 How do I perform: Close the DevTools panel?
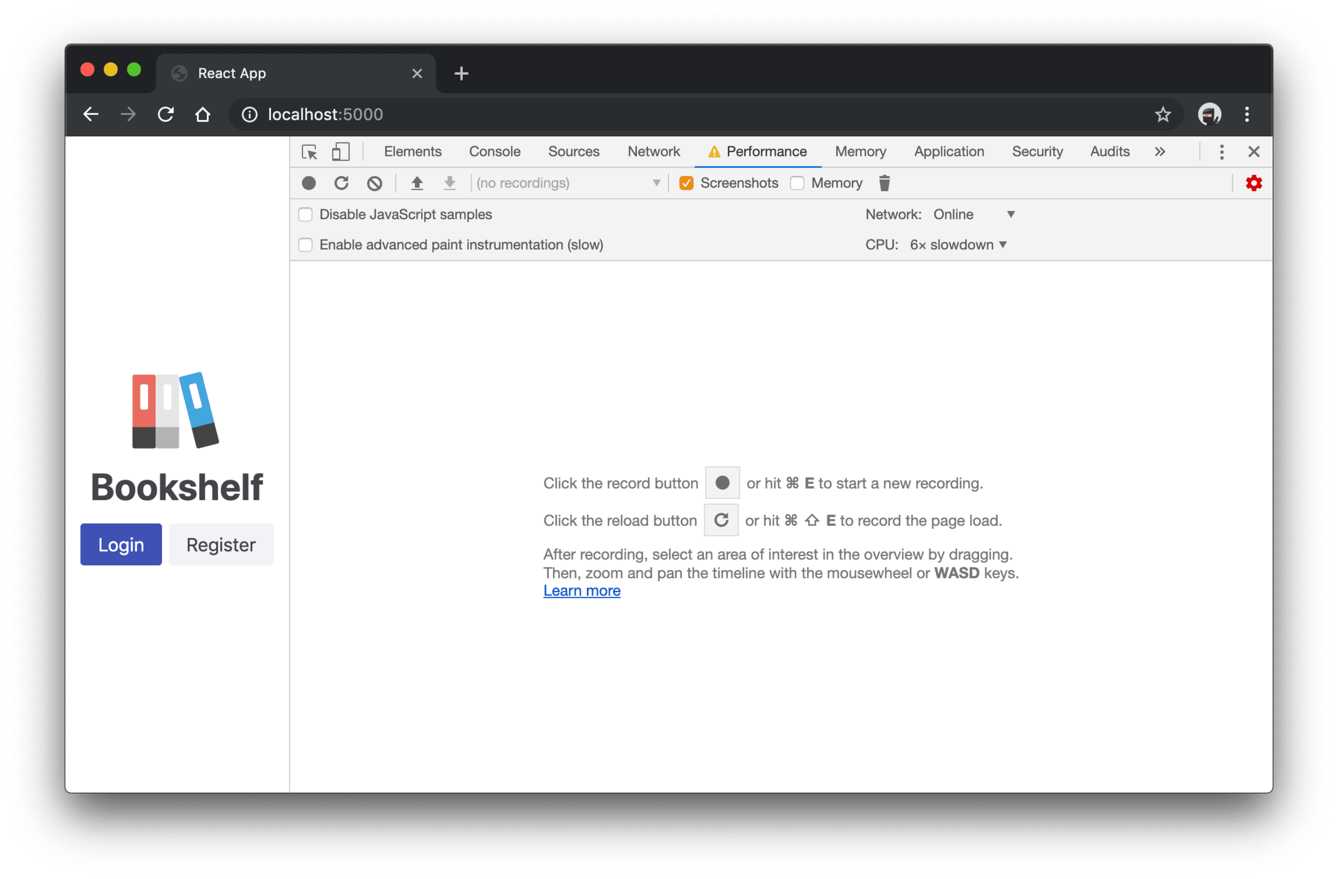[x=1254, y=152]
